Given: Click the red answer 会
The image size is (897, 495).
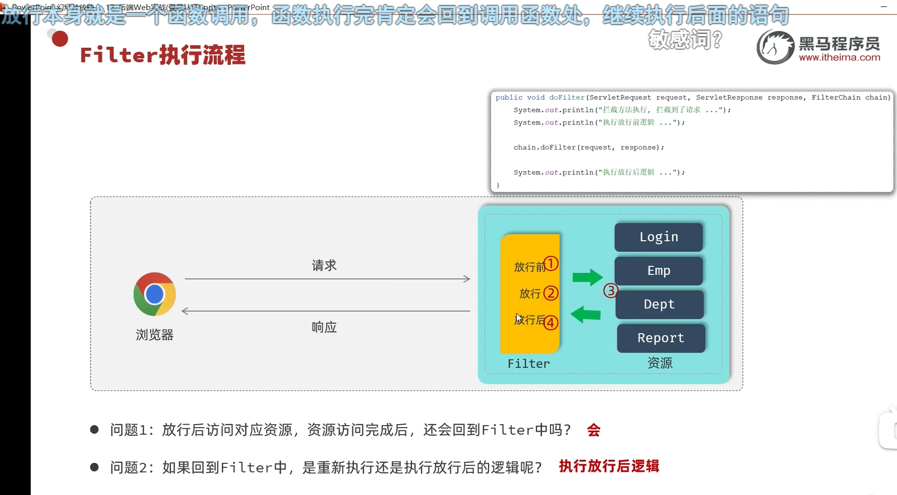Looking at the screenshot, I should tap(594, 430).
